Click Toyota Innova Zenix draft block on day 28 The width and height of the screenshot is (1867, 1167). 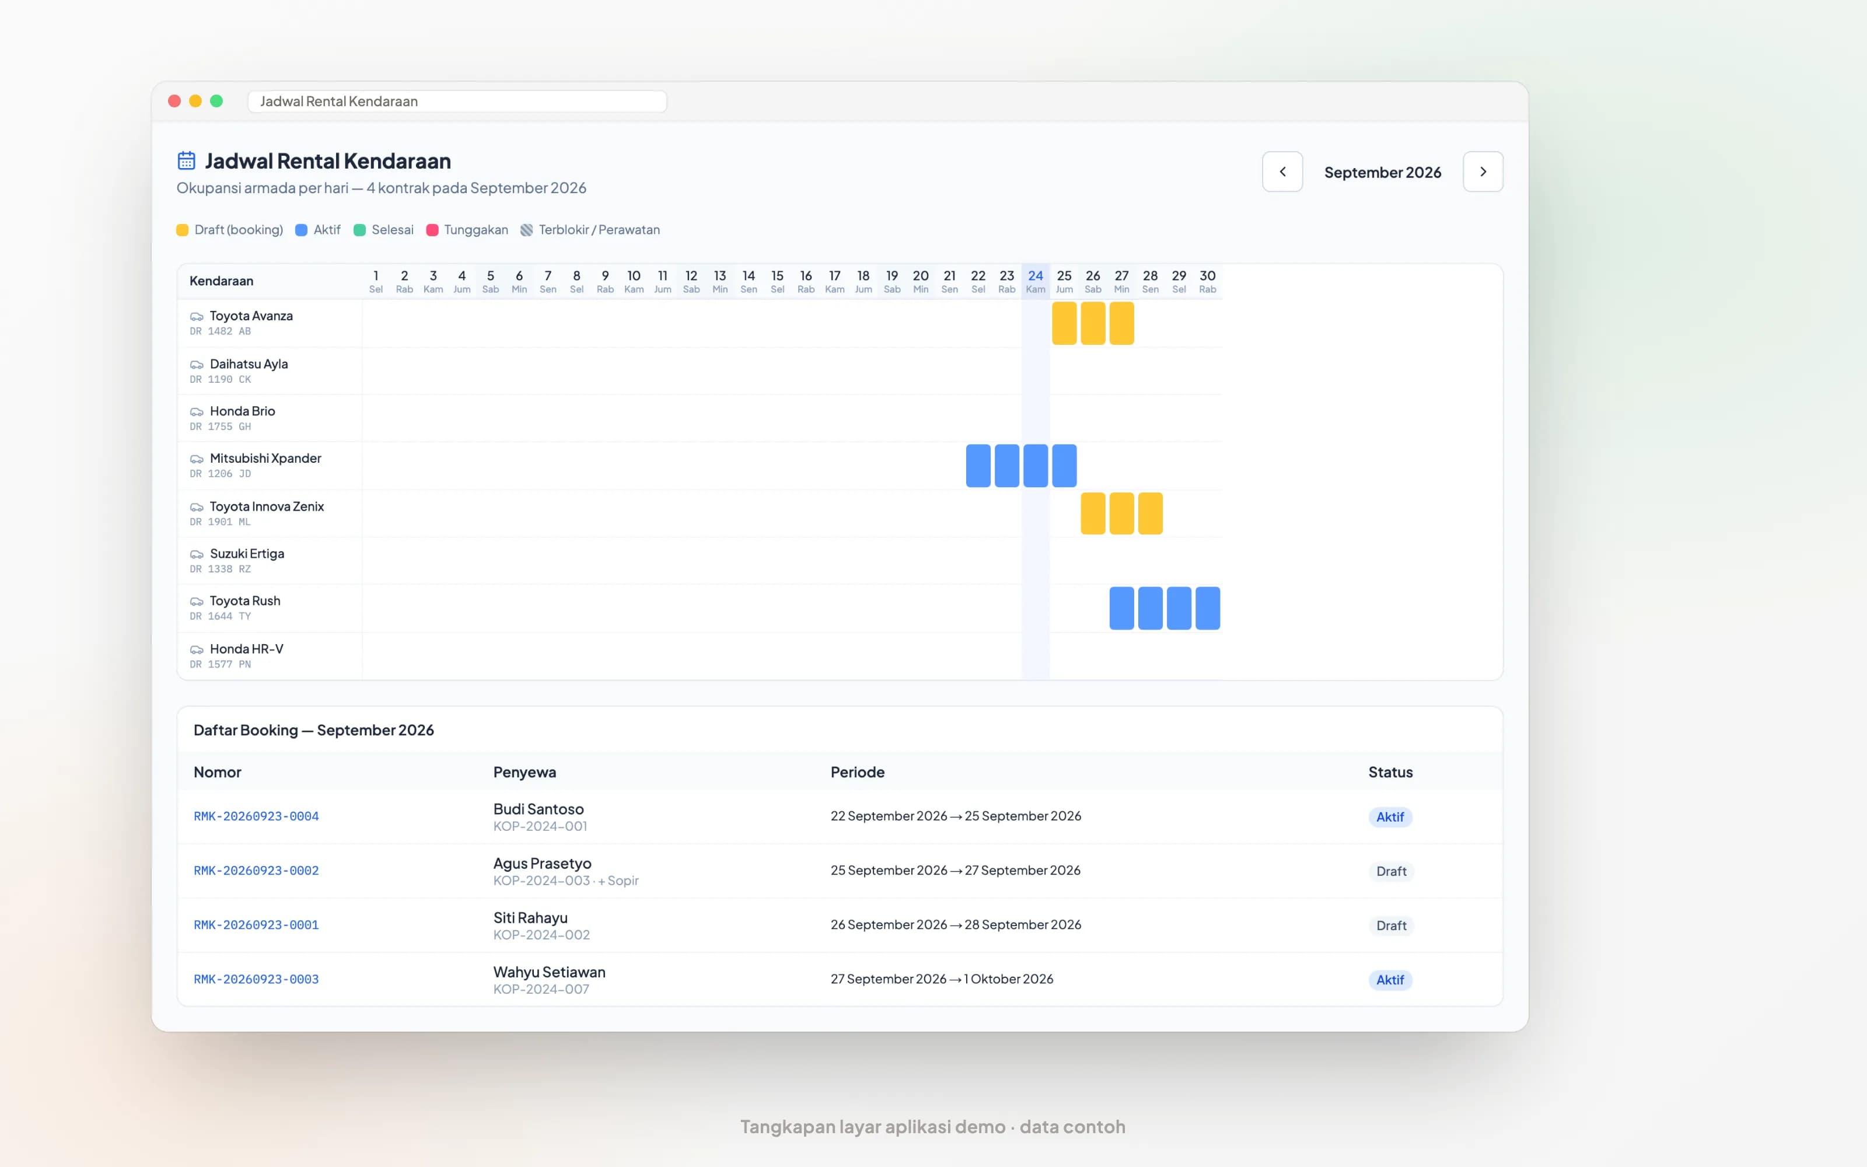coord(1149,513)
